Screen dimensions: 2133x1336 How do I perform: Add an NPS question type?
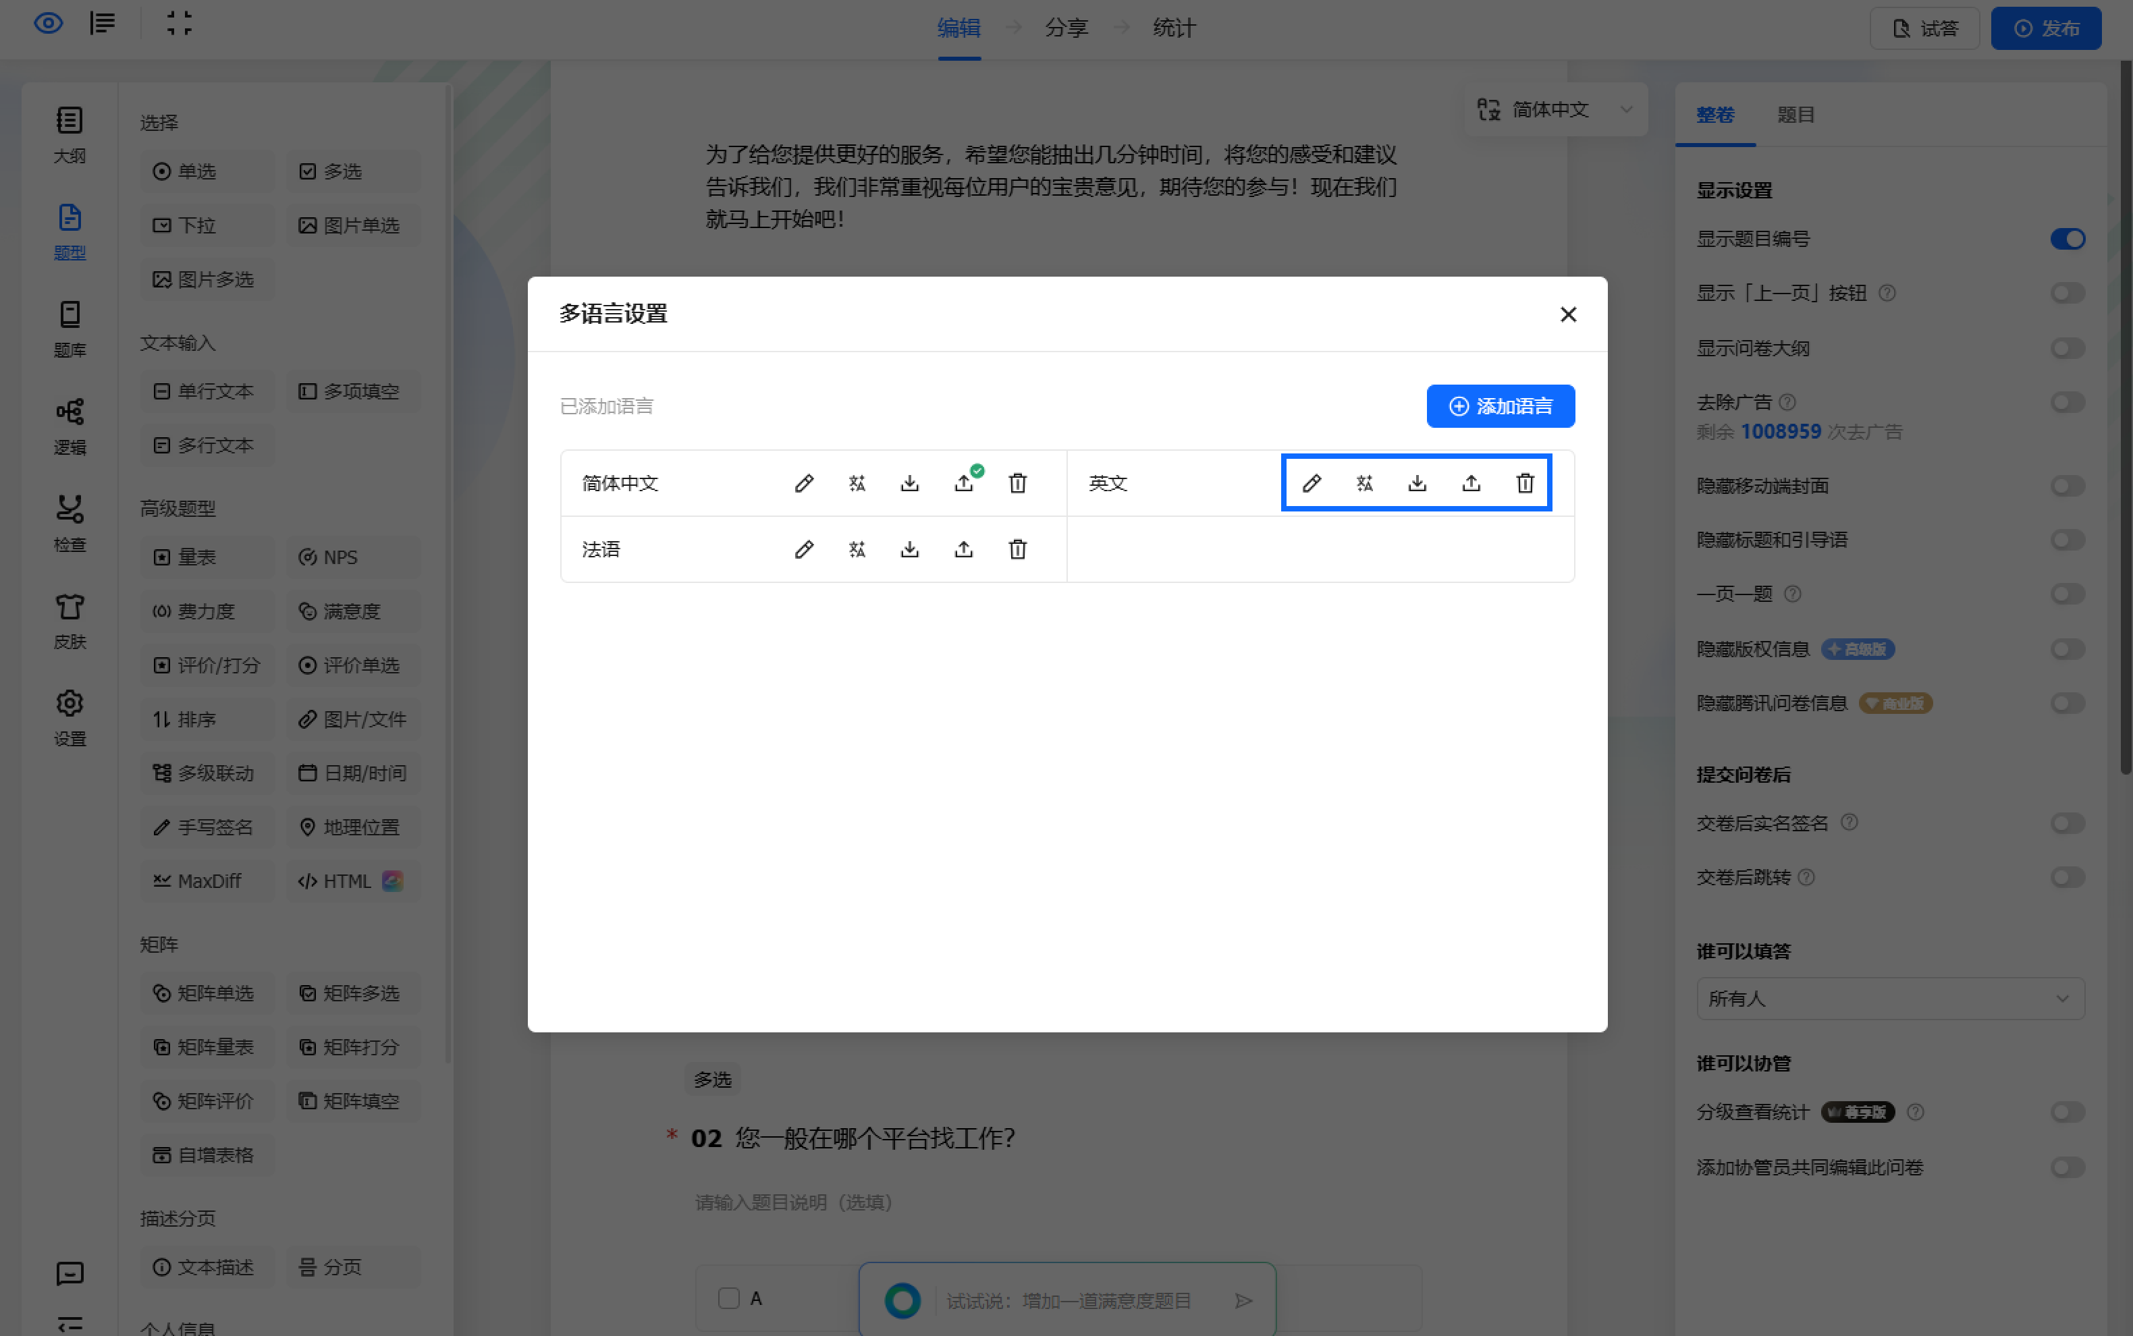coord(353,557)
